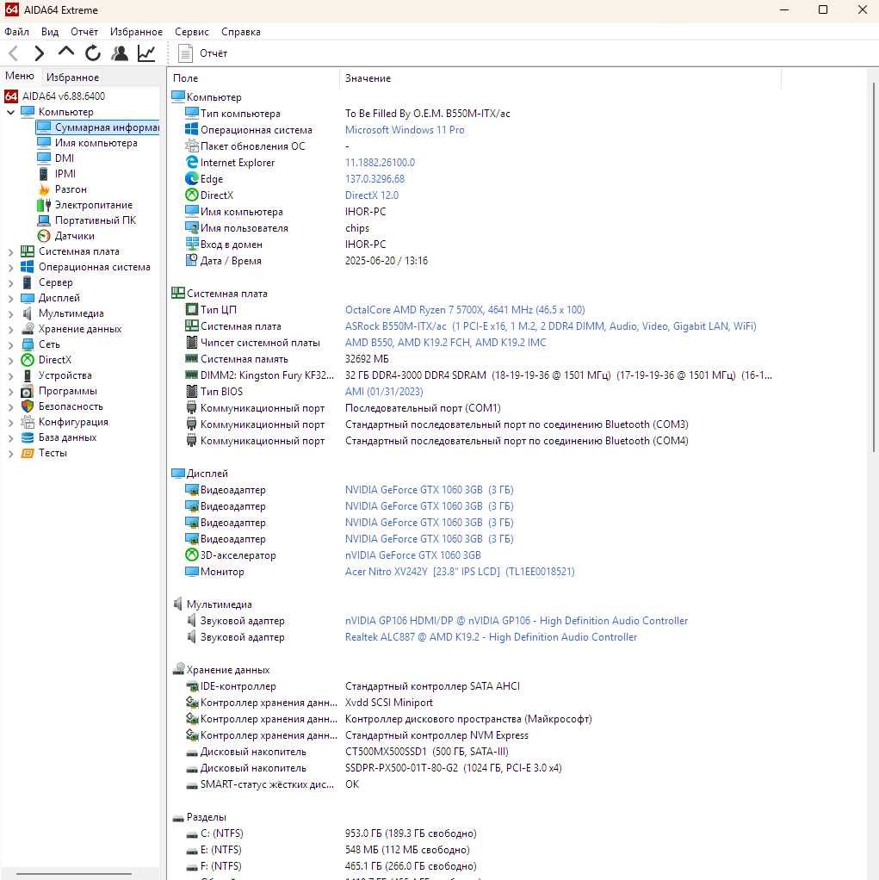
Task: Click the vertical scrollbar of the report
Action: [873, 267]
